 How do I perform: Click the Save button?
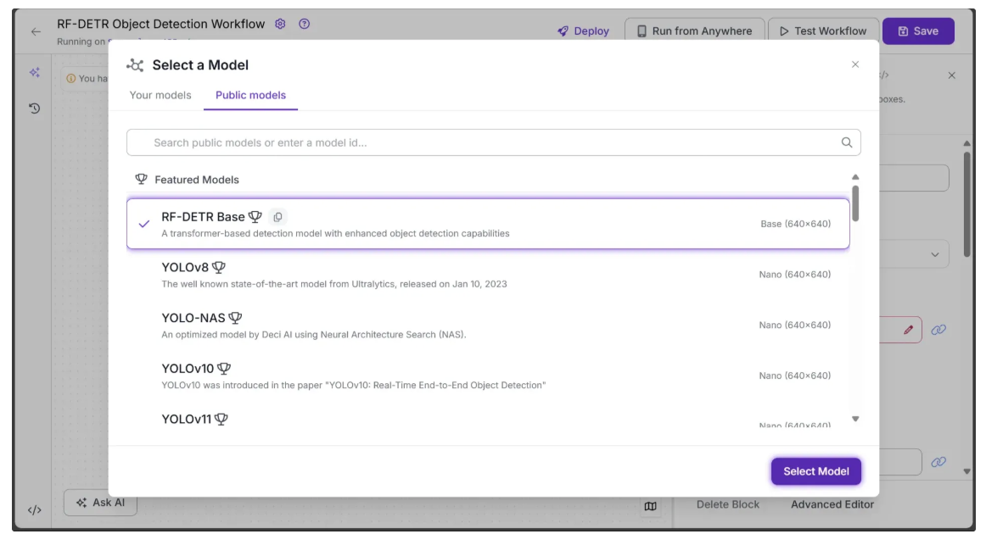pyautogui.click(x=918, y=31)
